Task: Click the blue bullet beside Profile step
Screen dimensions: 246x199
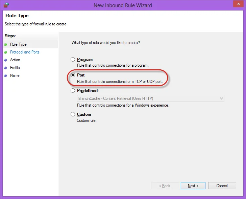Action: pyautogui.click(x=5, y=68)
